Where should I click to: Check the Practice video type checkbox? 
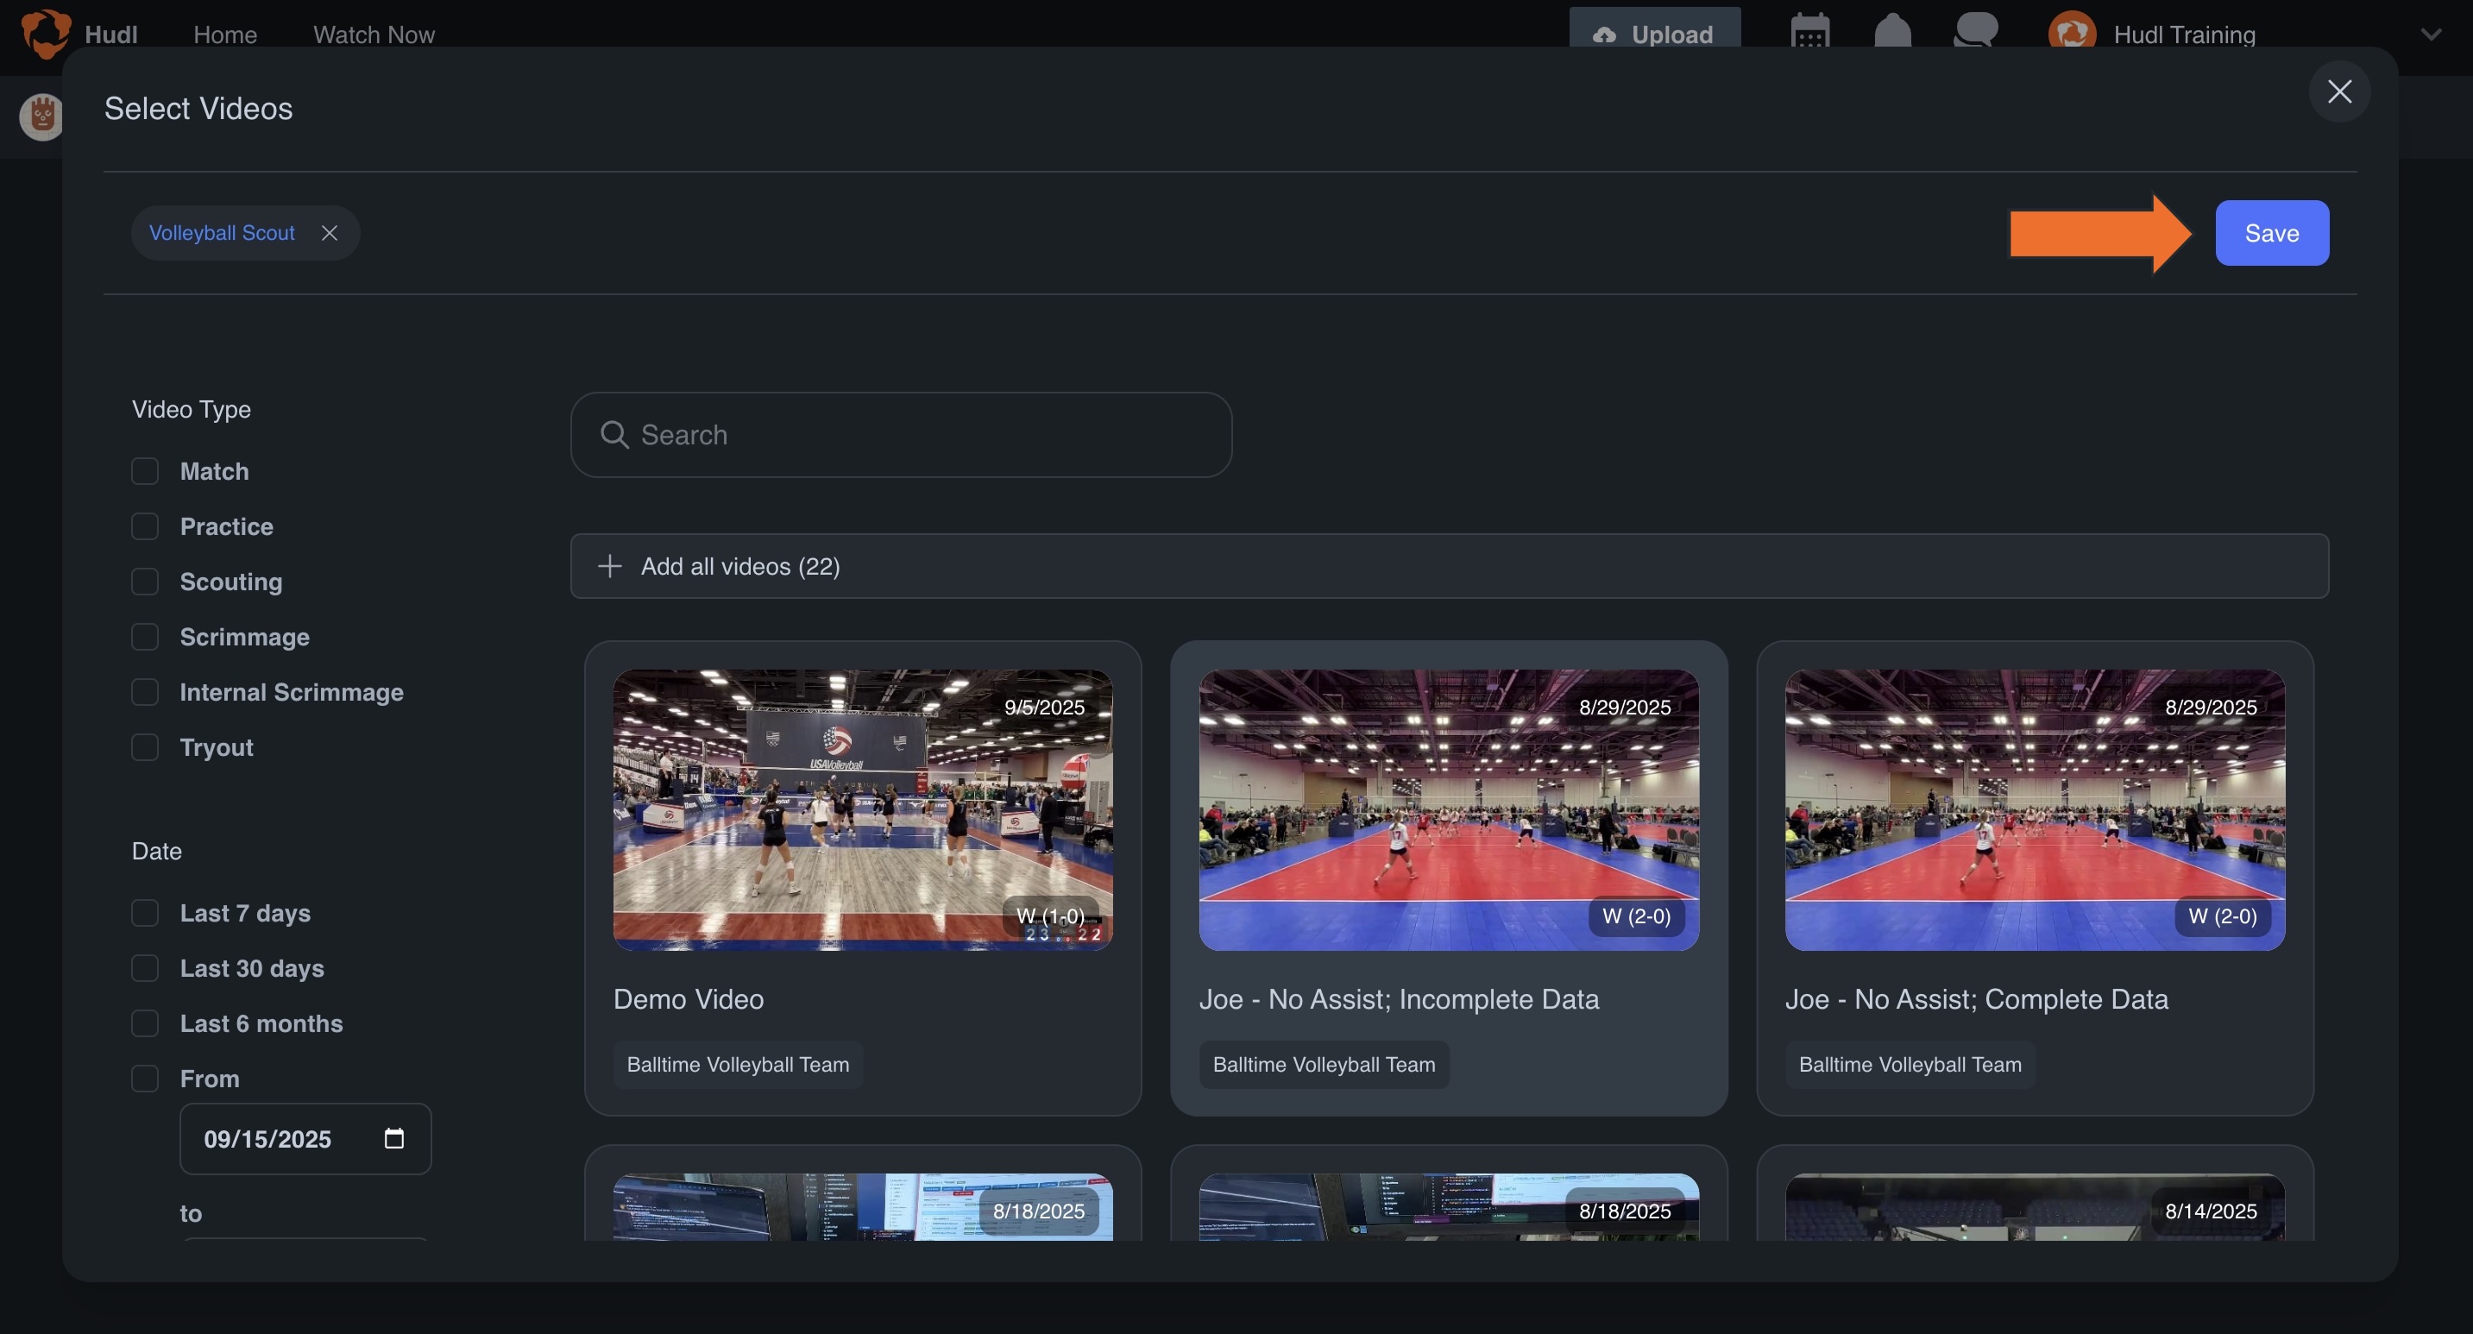click(145, 526)
